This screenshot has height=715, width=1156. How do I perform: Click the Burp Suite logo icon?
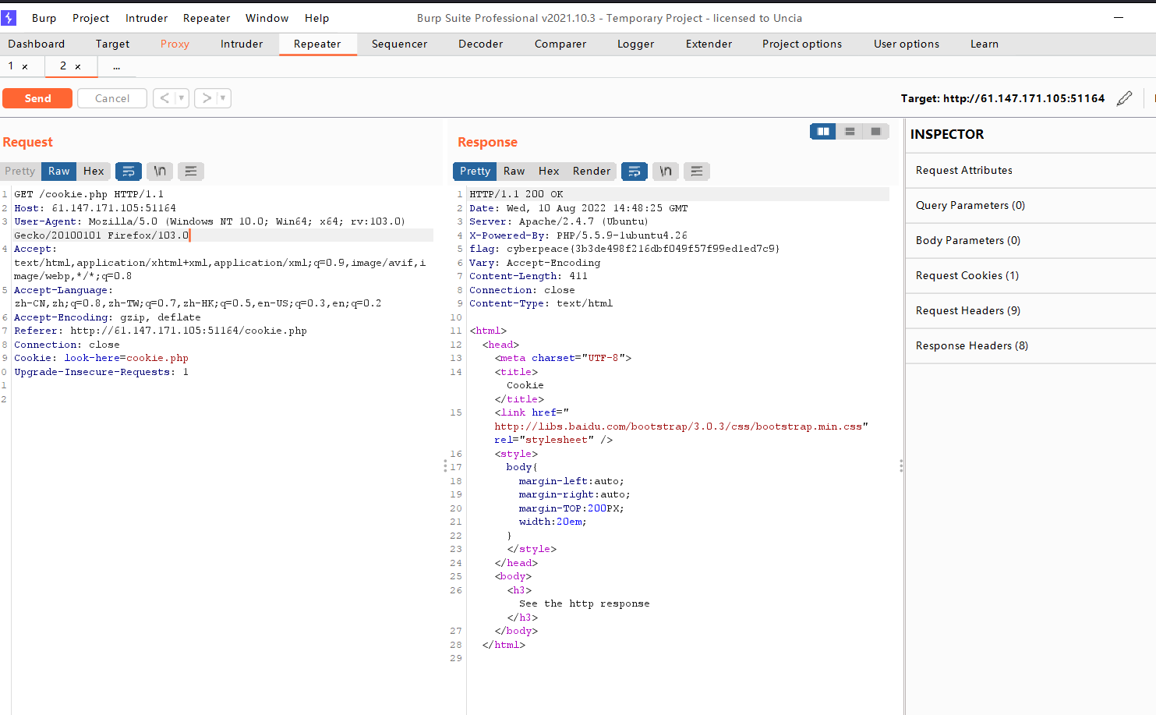[x=9, y=17]
